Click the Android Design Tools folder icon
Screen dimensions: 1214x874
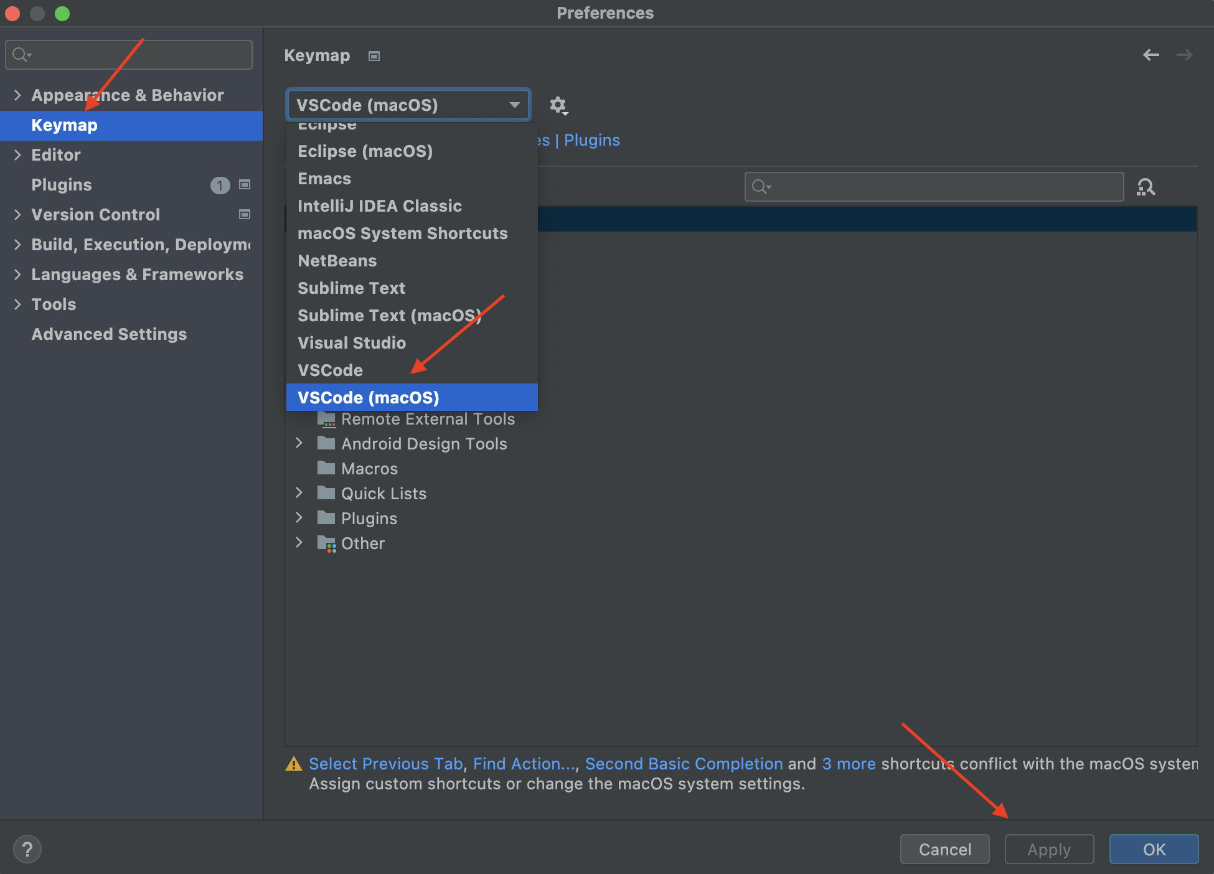pos(326,443)
